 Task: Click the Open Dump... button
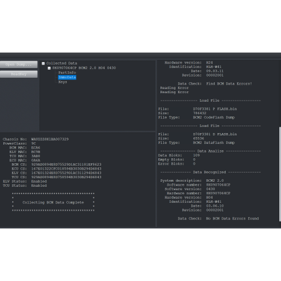19,65
